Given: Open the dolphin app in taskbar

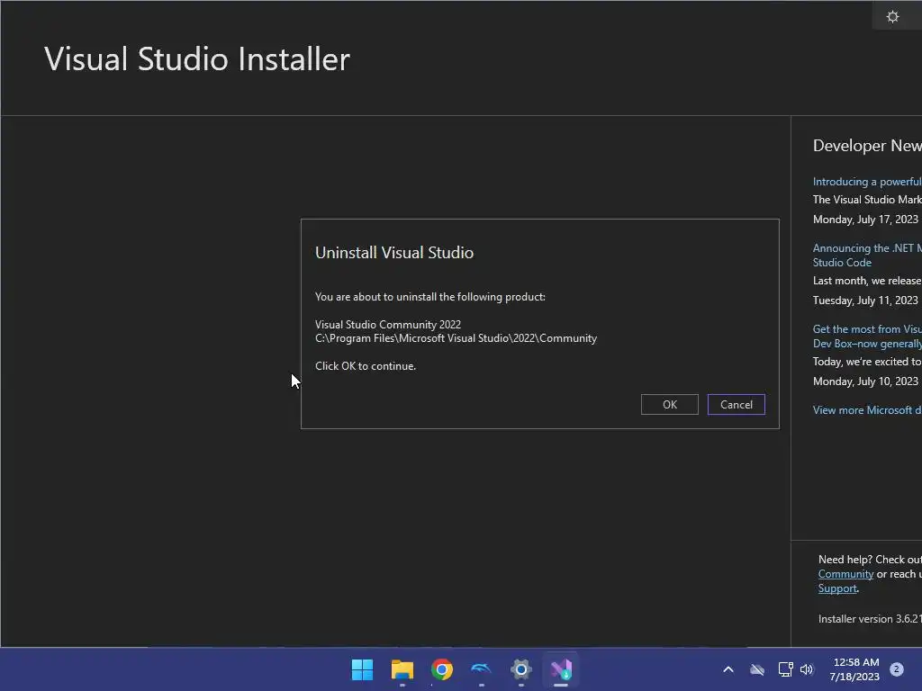Looking at the screenshot, I should [481, 669].
